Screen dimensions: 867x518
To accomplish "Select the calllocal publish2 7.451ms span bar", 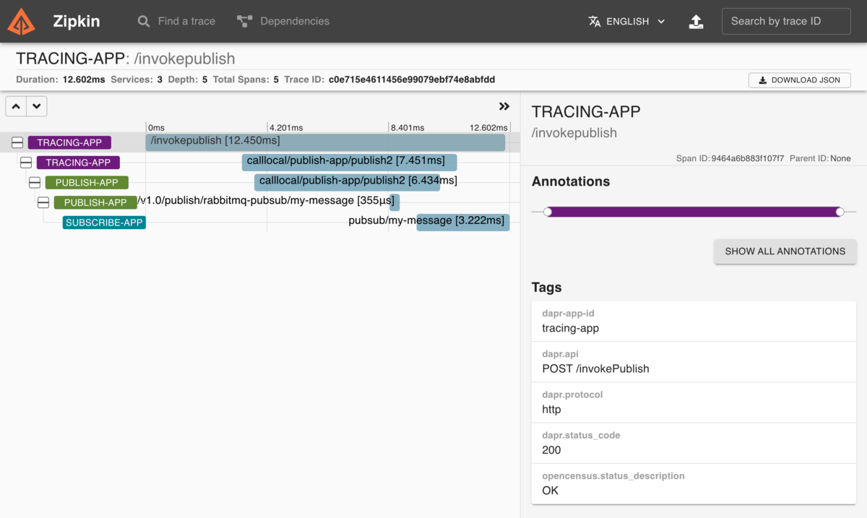I will (x=349, y=163).
